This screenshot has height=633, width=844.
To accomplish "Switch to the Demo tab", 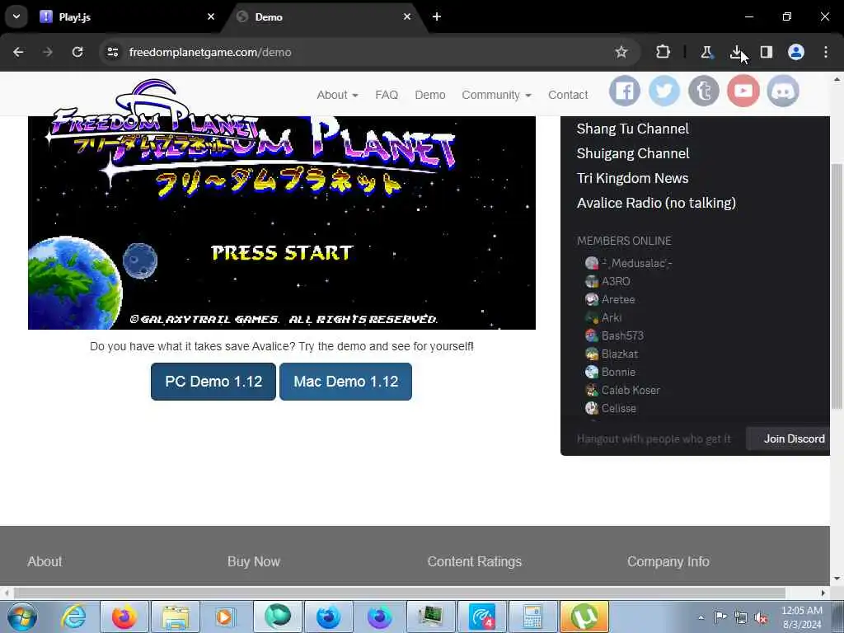I will [323, 16].
